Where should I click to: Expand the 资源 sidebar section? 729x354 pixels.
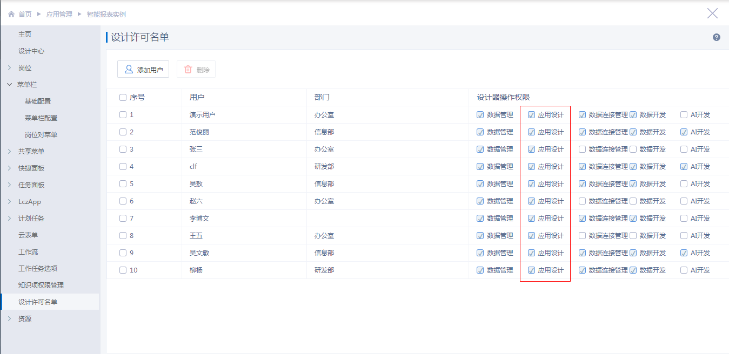[10, 319]
